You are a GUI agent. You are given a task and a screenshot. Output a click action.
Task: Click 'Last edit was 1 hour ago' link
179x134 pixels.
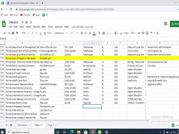tap(82, 27)
